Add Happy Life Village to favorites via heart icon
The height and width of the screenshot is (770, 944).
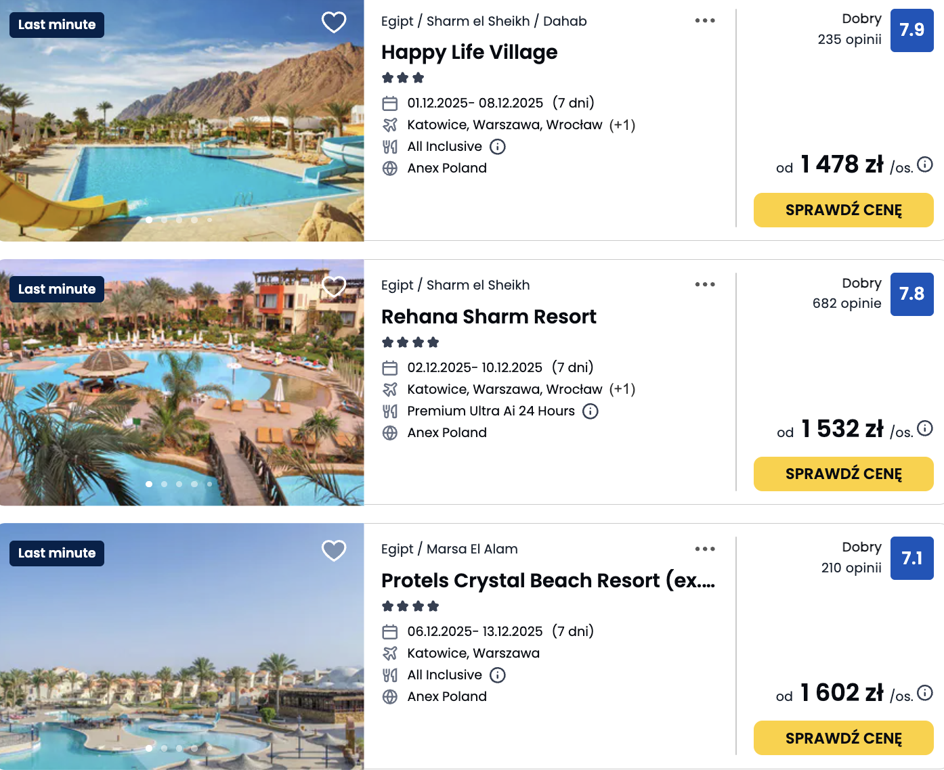coord(333,22)
